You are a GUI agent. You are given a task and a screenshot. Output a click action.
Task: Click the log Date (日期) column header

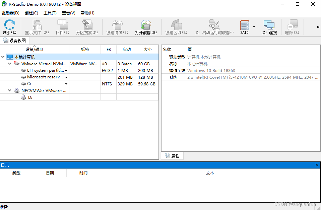(50, 173)
